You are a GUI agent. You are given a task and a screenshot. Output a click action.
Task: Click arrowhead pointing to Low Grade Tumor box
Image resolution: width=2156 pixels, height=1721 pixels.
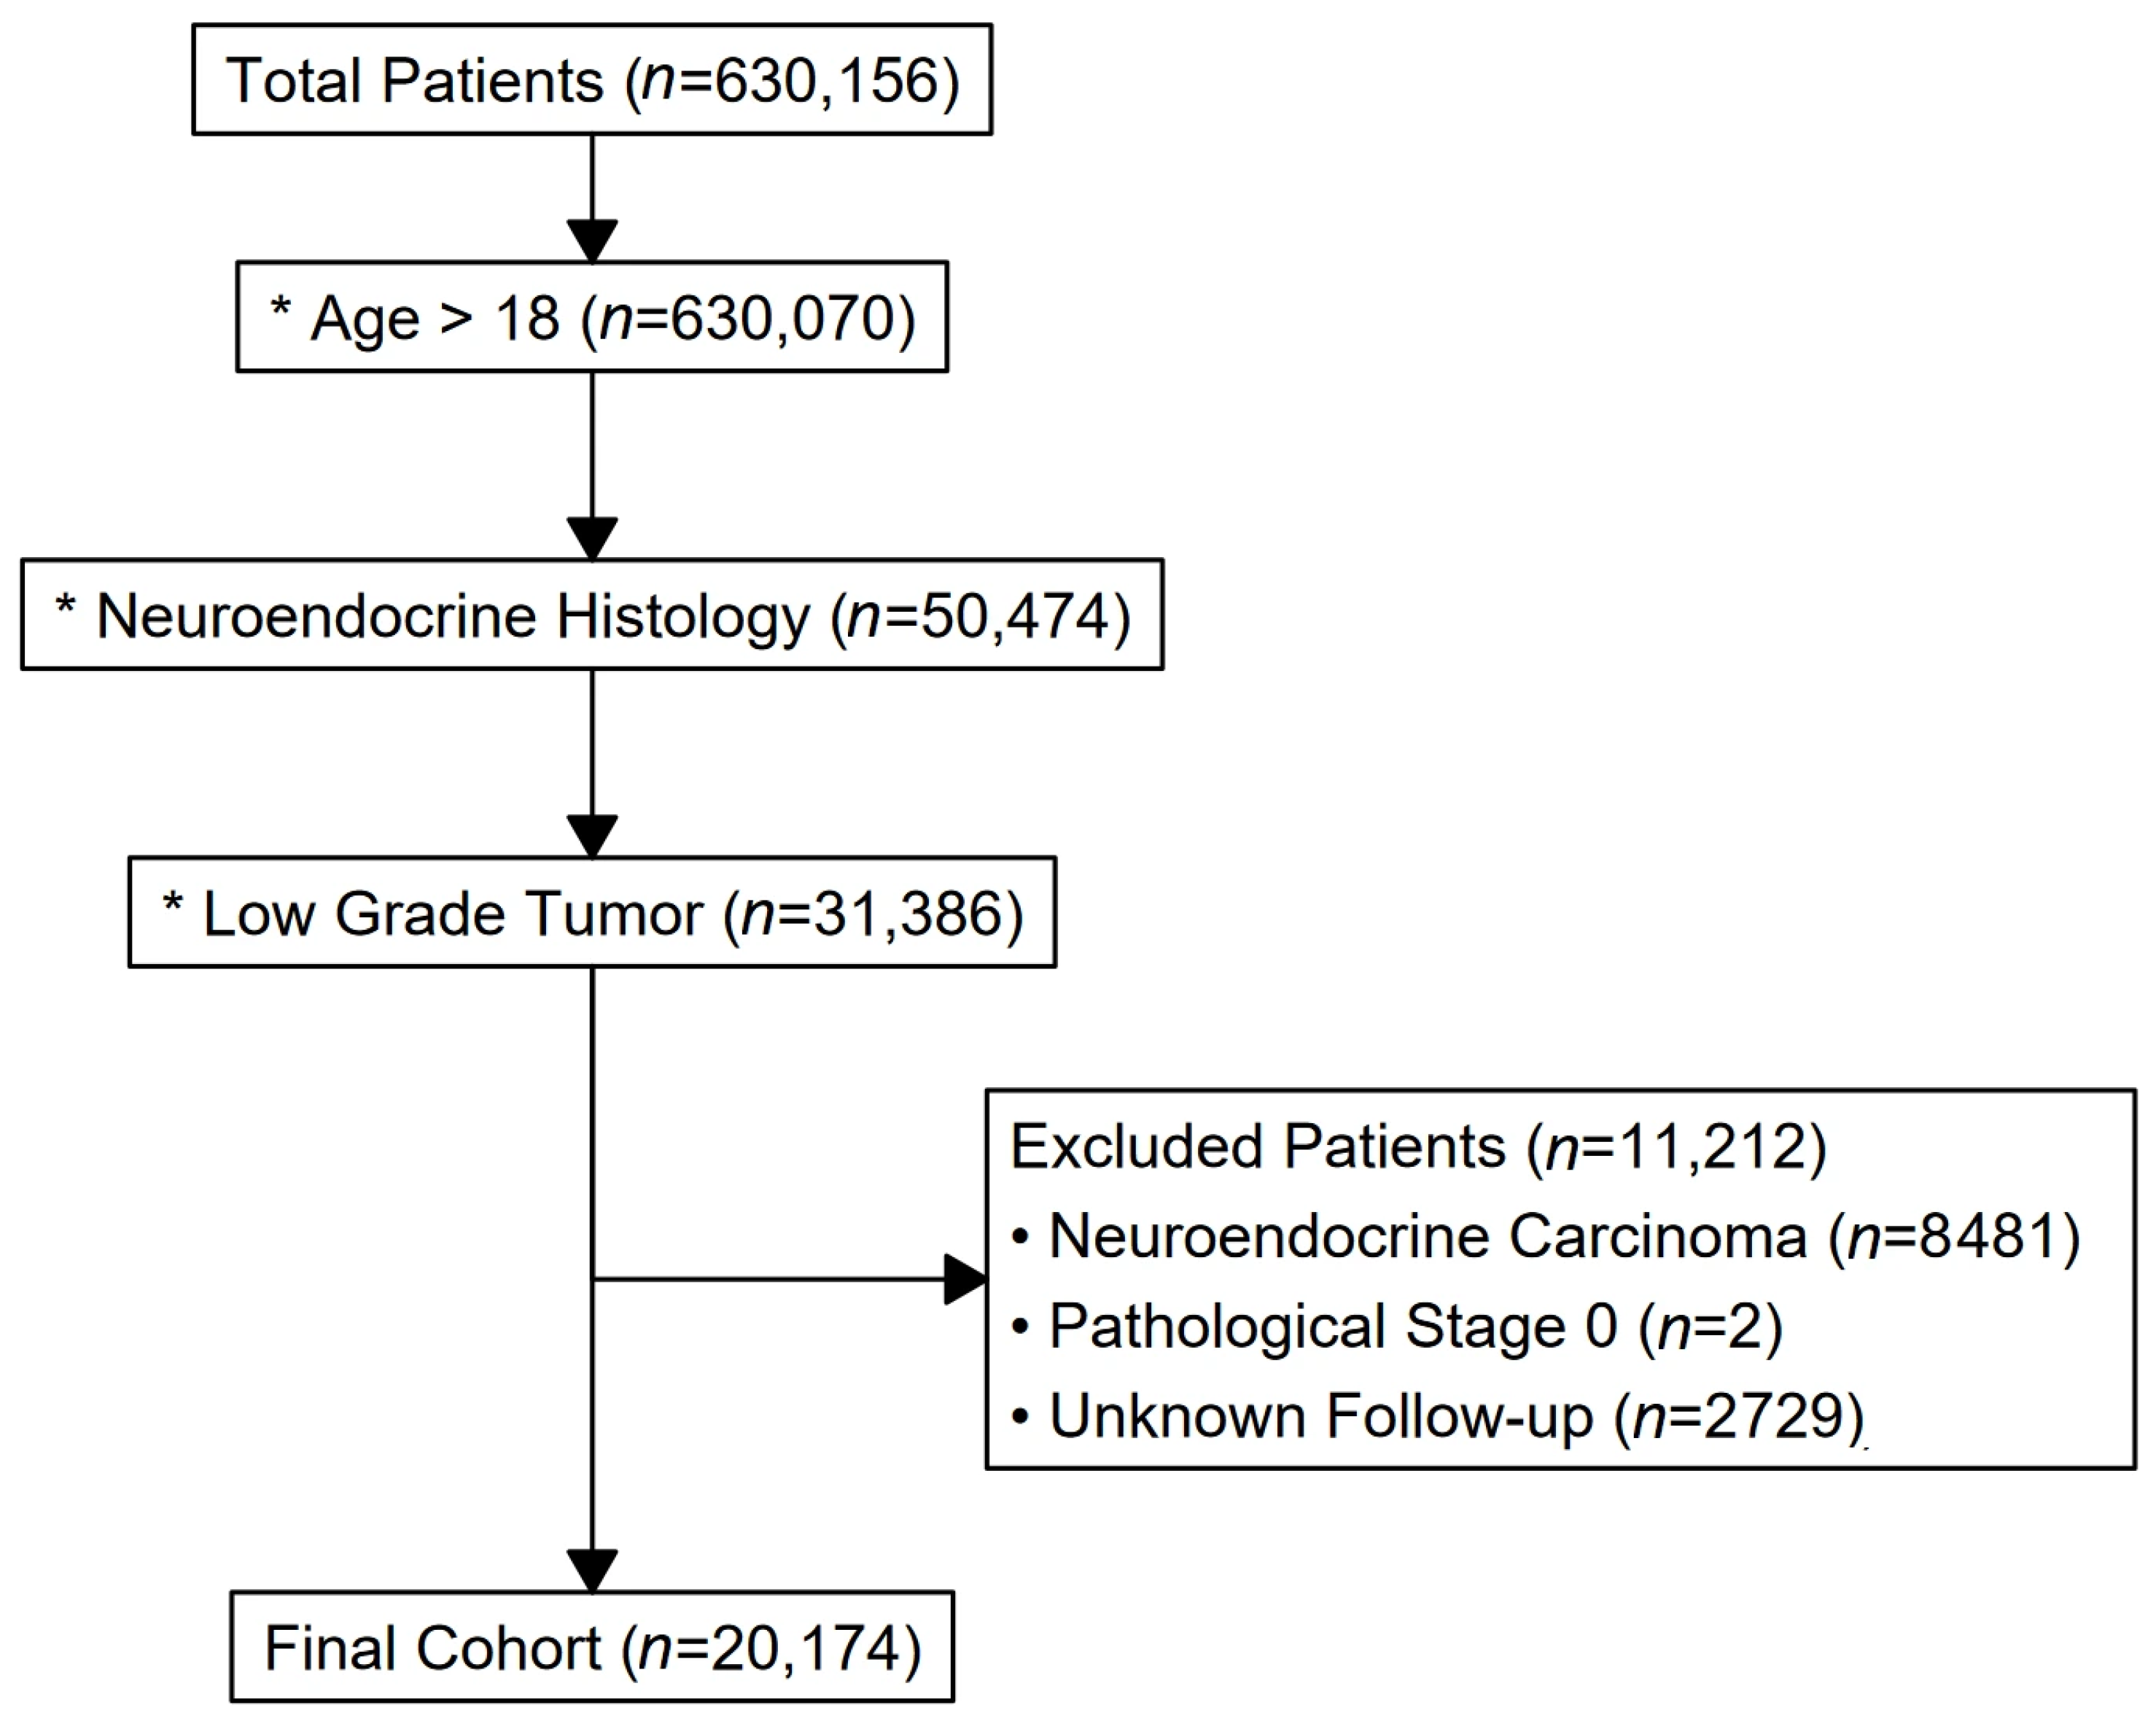[x=592, y=836]
